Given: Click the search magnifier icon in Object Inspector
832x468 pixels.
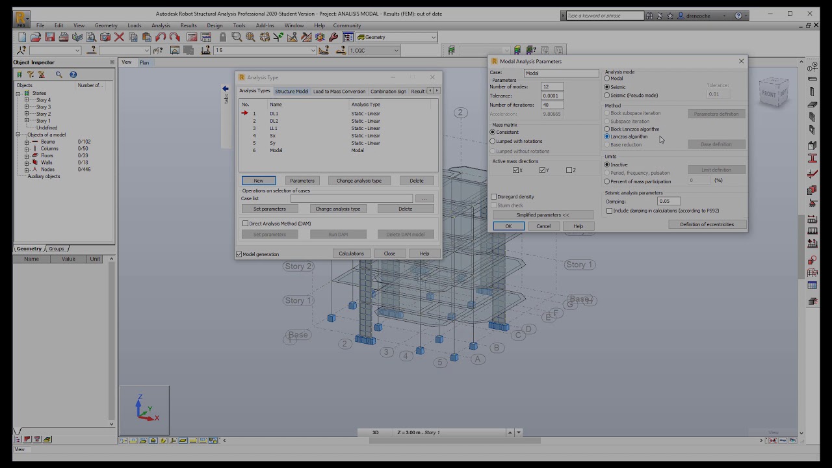Looking at the screenshot, I should (x=59, y=75).
